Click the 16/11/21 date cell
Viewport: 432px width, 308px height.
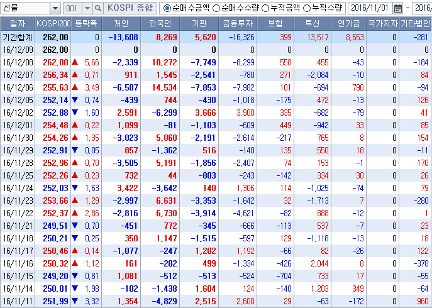coord(18,226)
